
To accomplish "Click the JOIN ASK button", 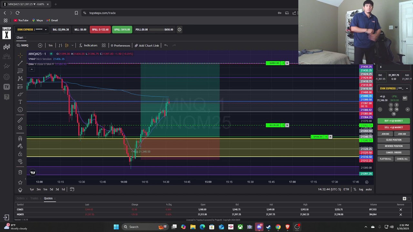I will 402,134.
